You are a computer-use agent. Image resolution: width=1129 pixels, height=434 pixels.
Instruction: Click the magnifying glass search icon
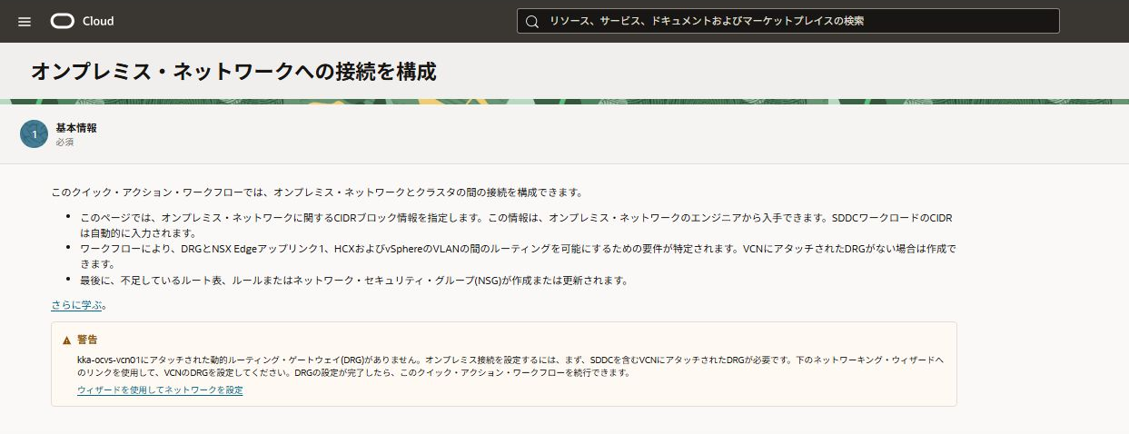pos(532,21)
